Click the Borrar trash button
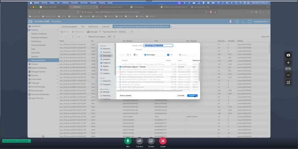 (x=65, y=32)
